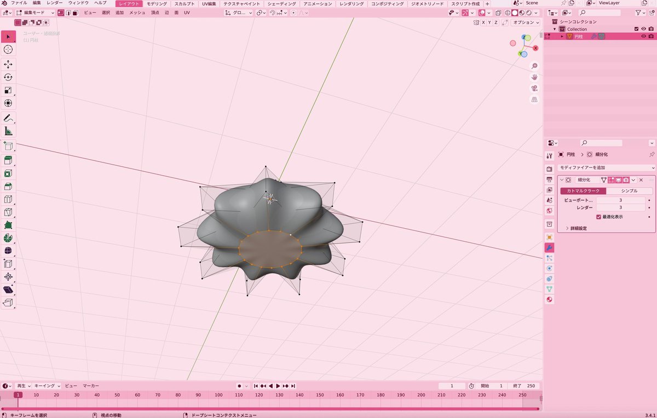Screen dimensions: 657x418
Task: Open the メッシュ menu in viewport header
Action: coord(137,13)
